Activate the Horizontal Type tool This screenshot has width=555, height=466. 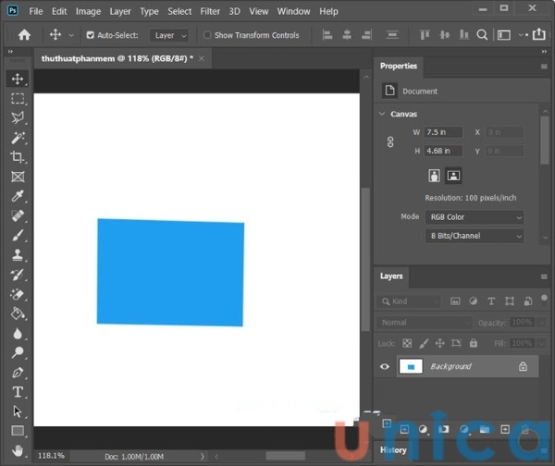[18, 392]
